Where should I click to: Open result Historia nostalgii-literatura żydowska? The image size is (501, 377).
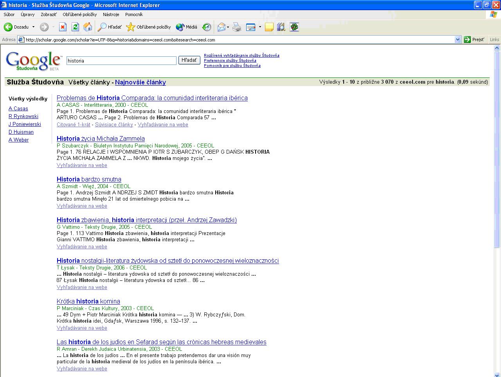tap(168, 261)
